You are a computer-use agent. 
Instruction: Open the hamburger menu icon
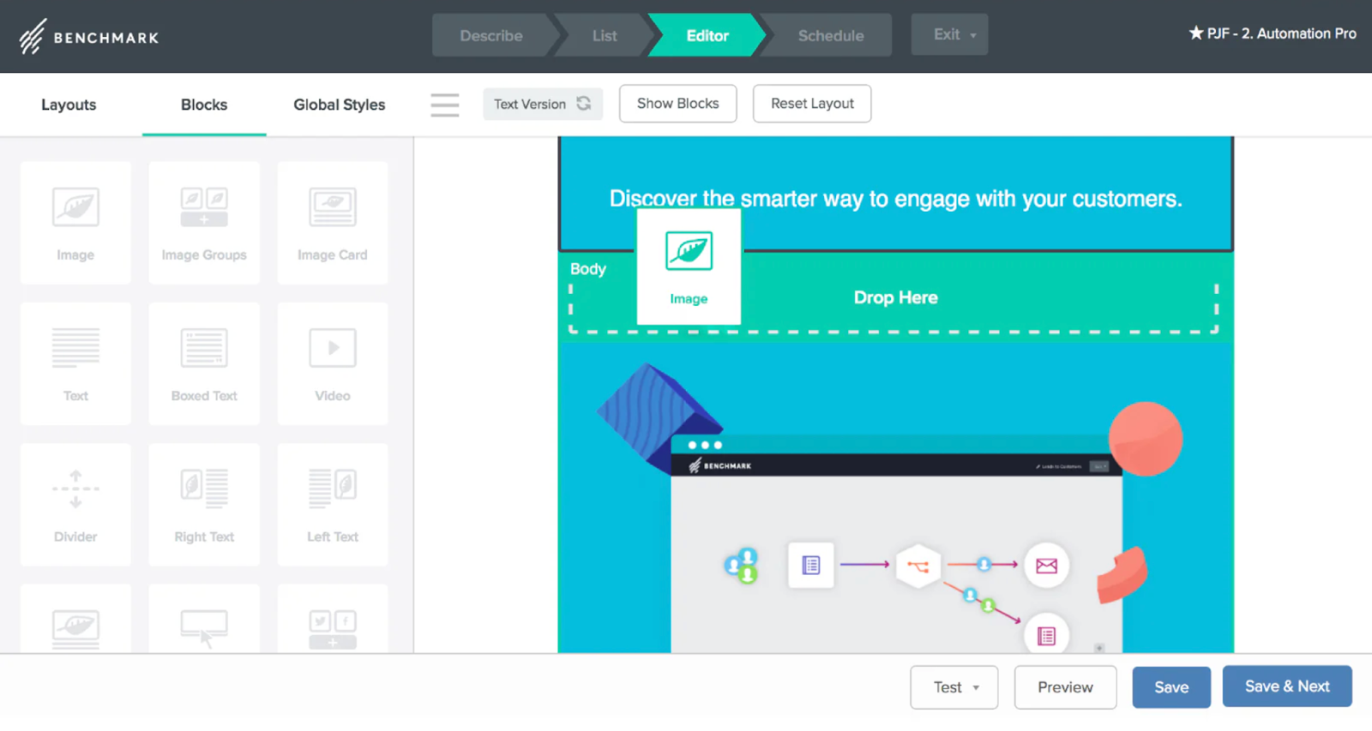[444, 105]
